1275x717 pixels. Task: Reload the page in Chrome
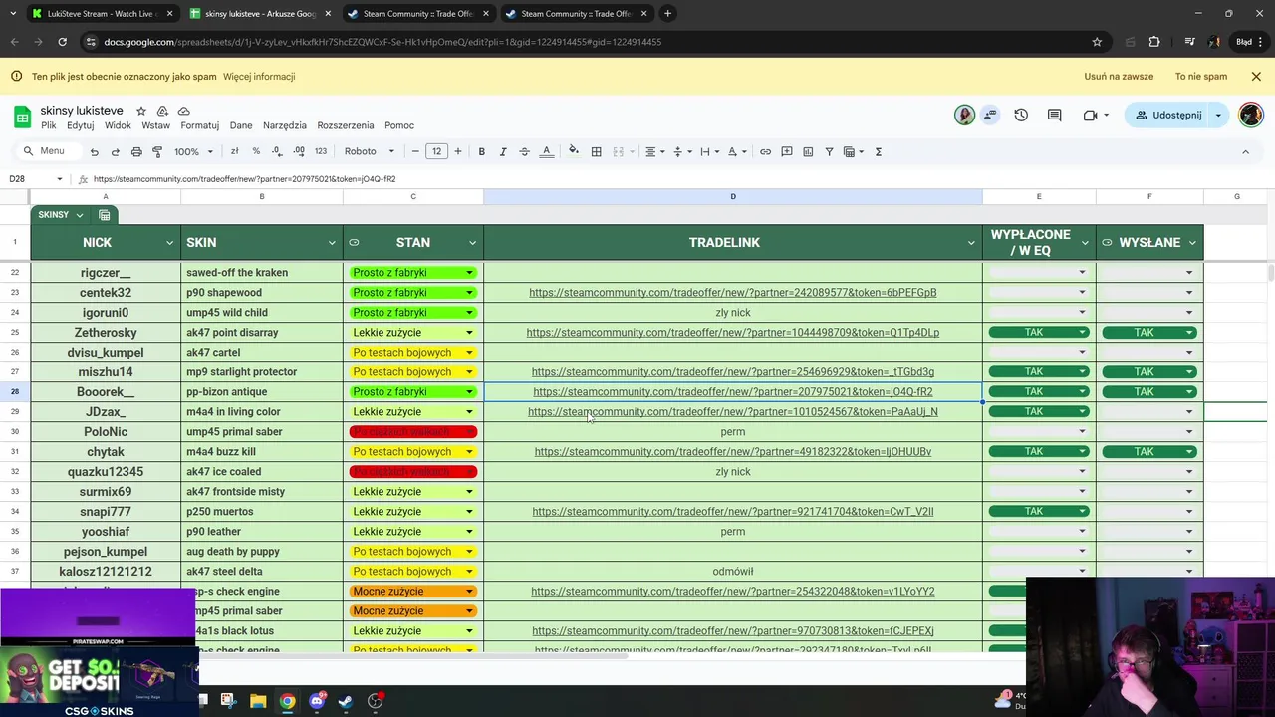(x=62, y=42)
